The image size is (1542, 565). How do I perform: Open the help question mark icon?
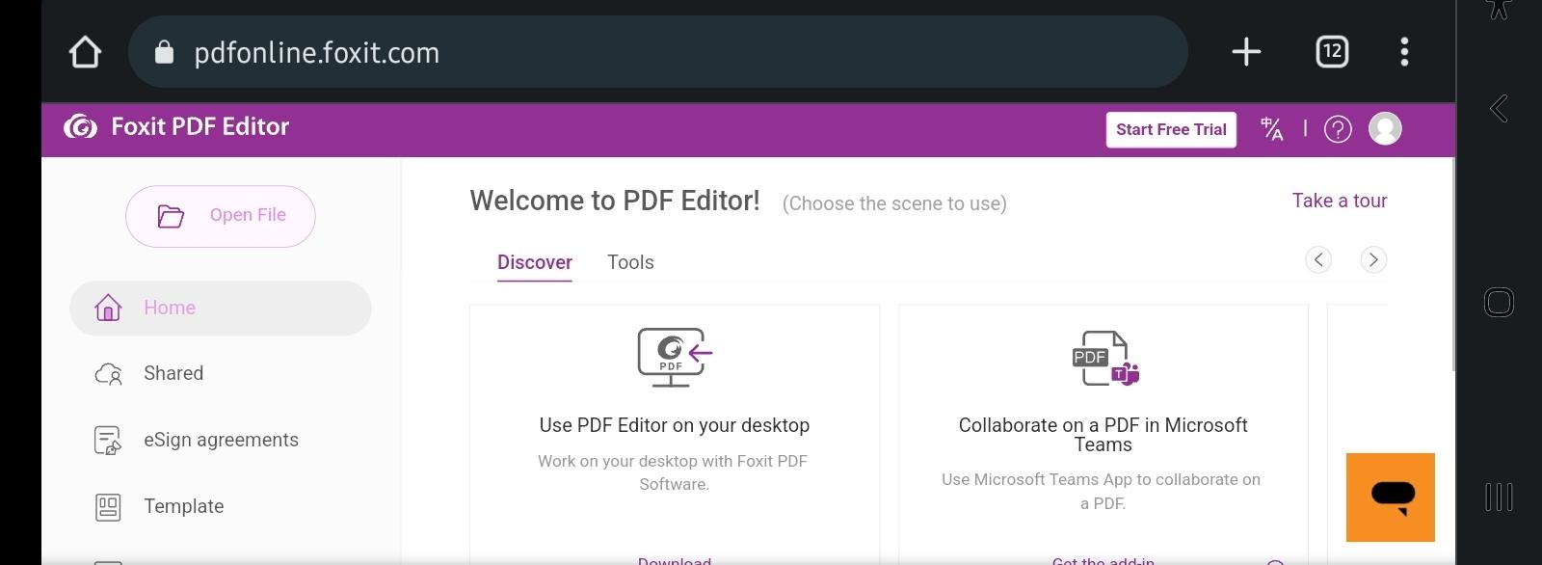[x=1338, y=129]
